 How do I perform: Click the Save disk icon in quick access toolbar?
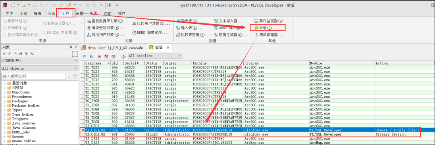coord(35,5)
